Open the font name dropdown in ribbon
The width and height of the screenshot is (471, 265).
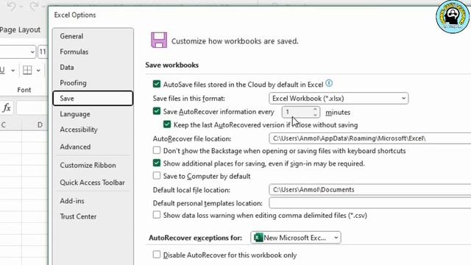(x=32, y=52)
